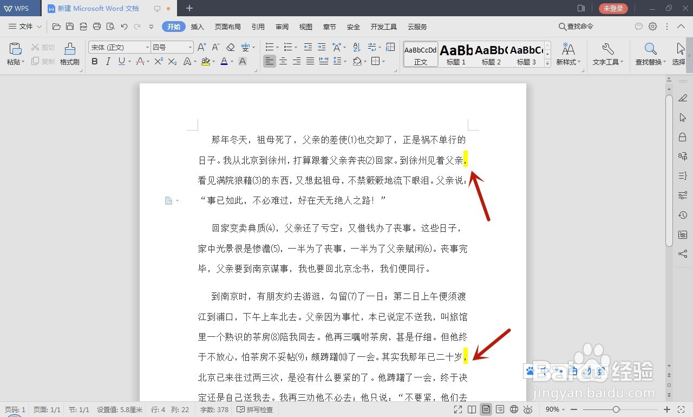Open Find and Replace (查找替换) tool

point(651,54)
